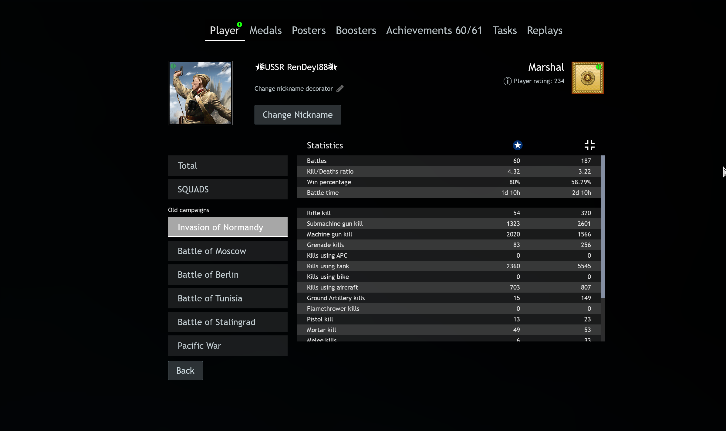This screenshot has width=726, height=431.
Task: Click the Marshal rank badge icon
Action: coord(588,78)
